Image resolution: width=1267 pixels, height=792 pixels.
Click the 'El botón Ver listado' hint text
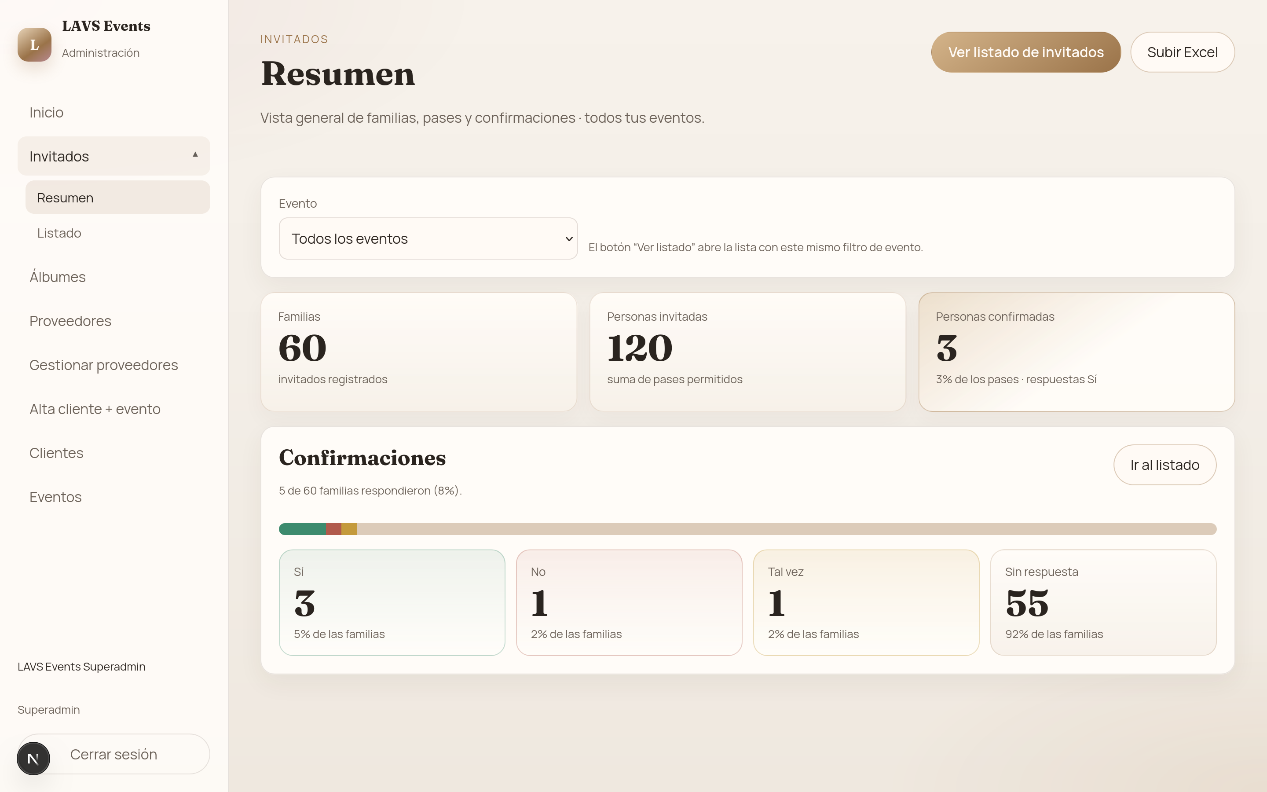(x=755, y=247)
